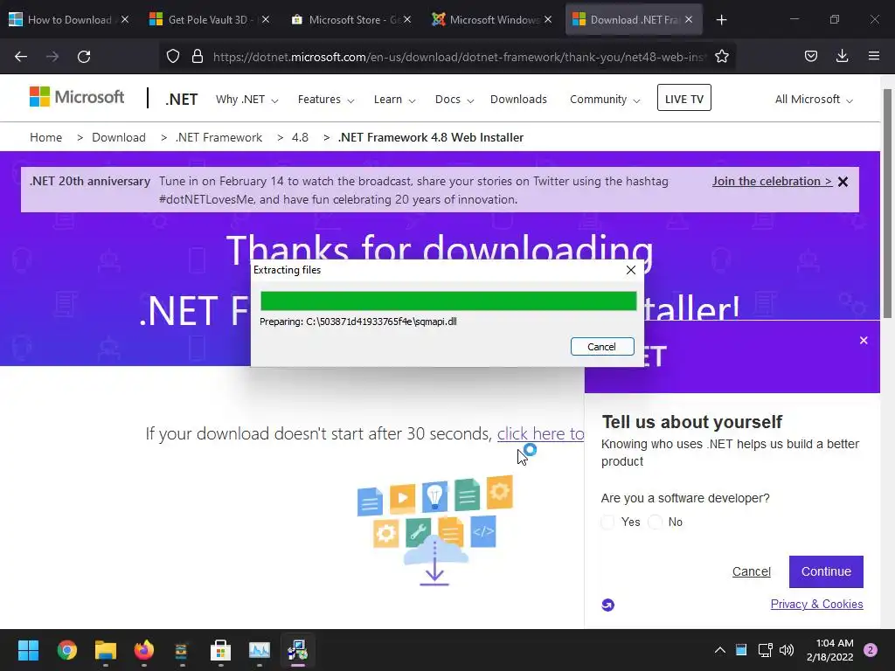
Task: Open the Downloads nav item
Action: 518,100
